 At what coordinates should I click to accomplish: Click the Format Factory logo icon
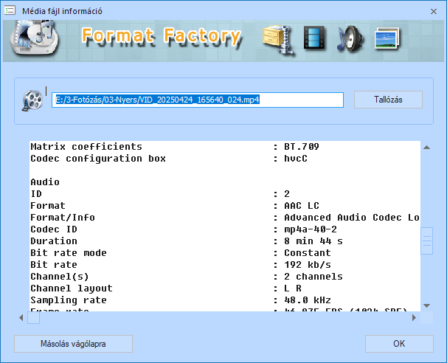tap(34, 38)
